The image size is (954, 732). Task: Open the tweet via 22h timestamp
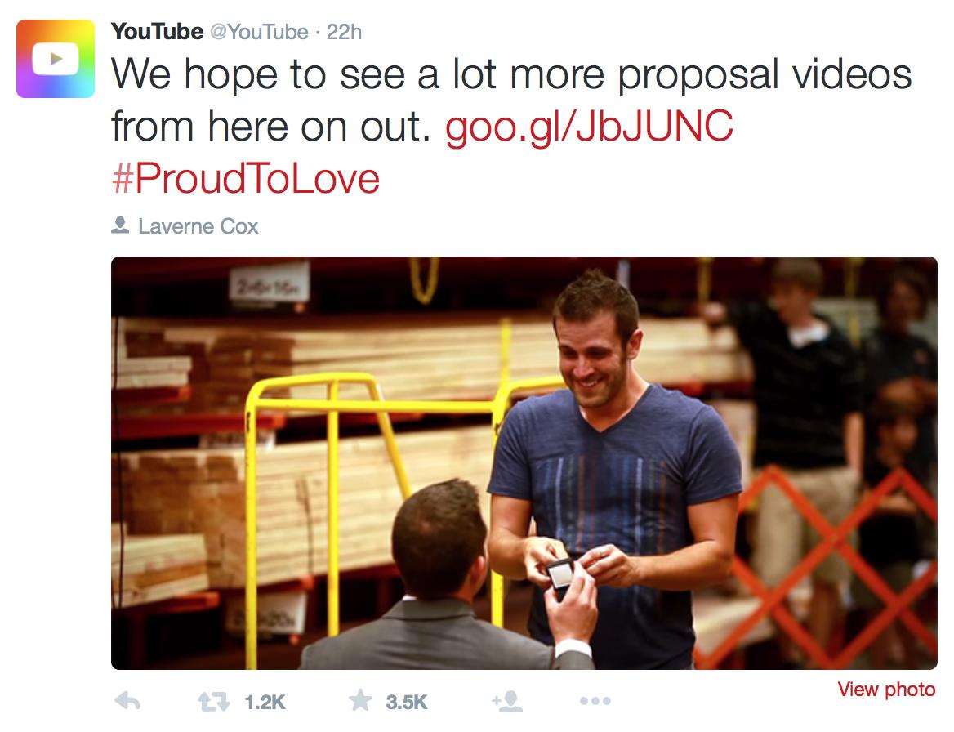[x=344, y=32]
